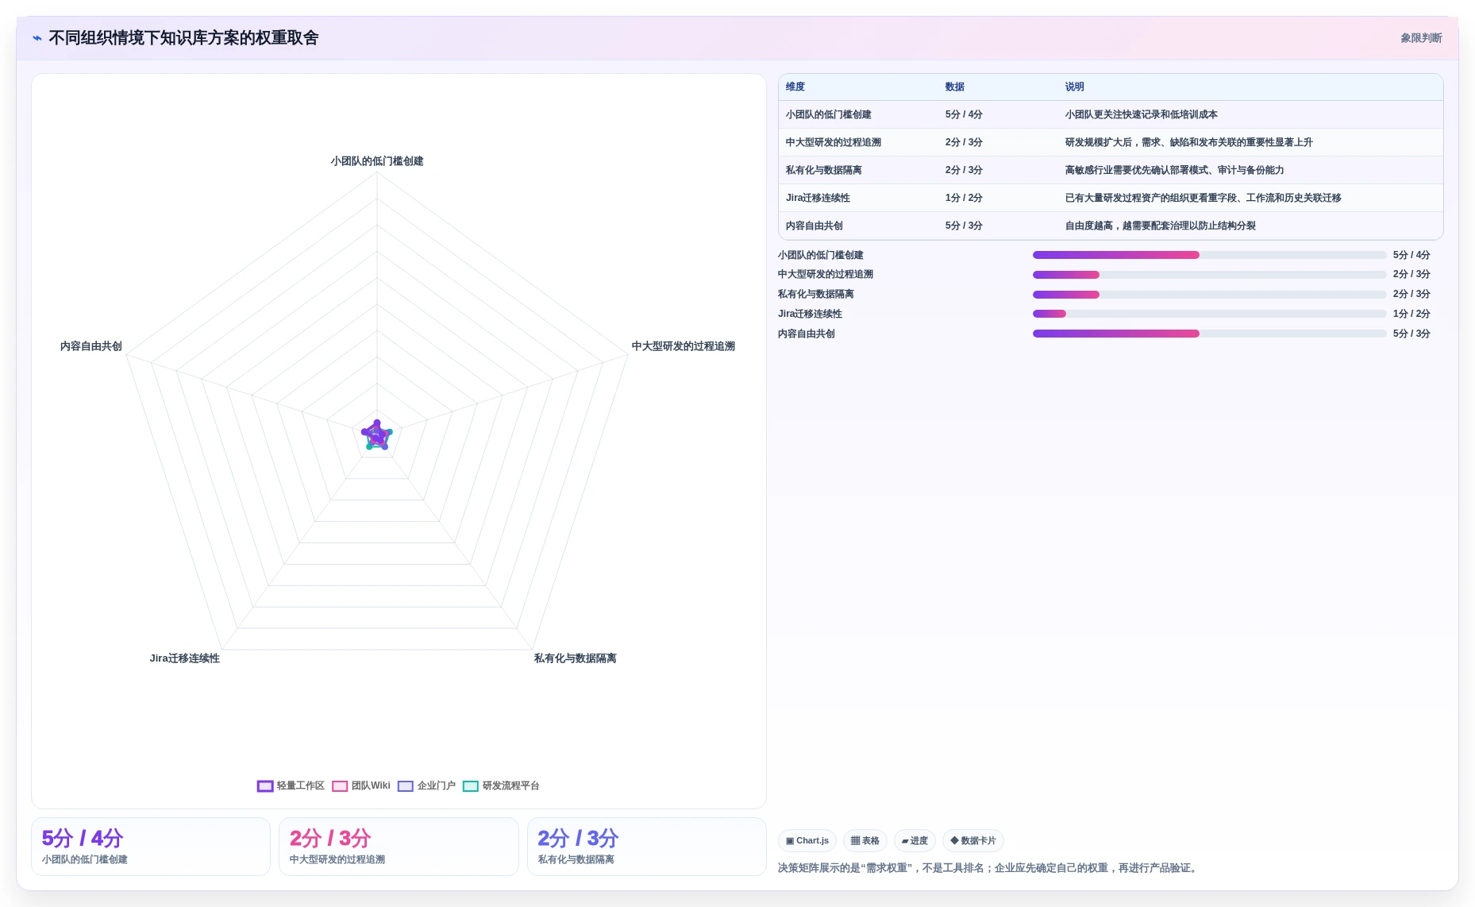
Task: Click radar axis label 中大型研发的过程追溯
Action: (684, 346)
